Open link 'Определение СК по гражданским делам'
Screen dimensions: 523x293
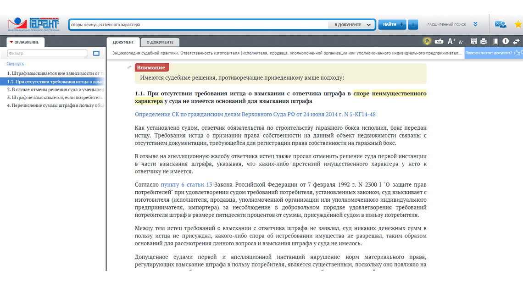[x=255, y=114]
